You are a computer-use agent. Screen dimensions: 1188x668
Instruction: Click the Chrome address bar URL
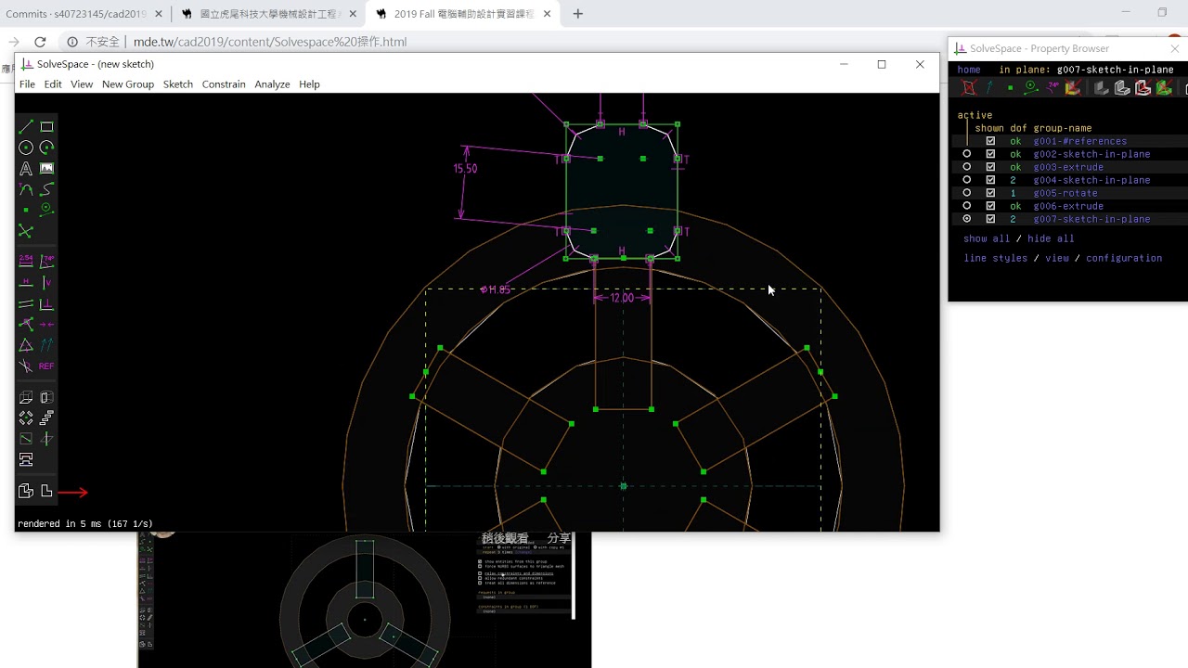[x=270, y=42]
